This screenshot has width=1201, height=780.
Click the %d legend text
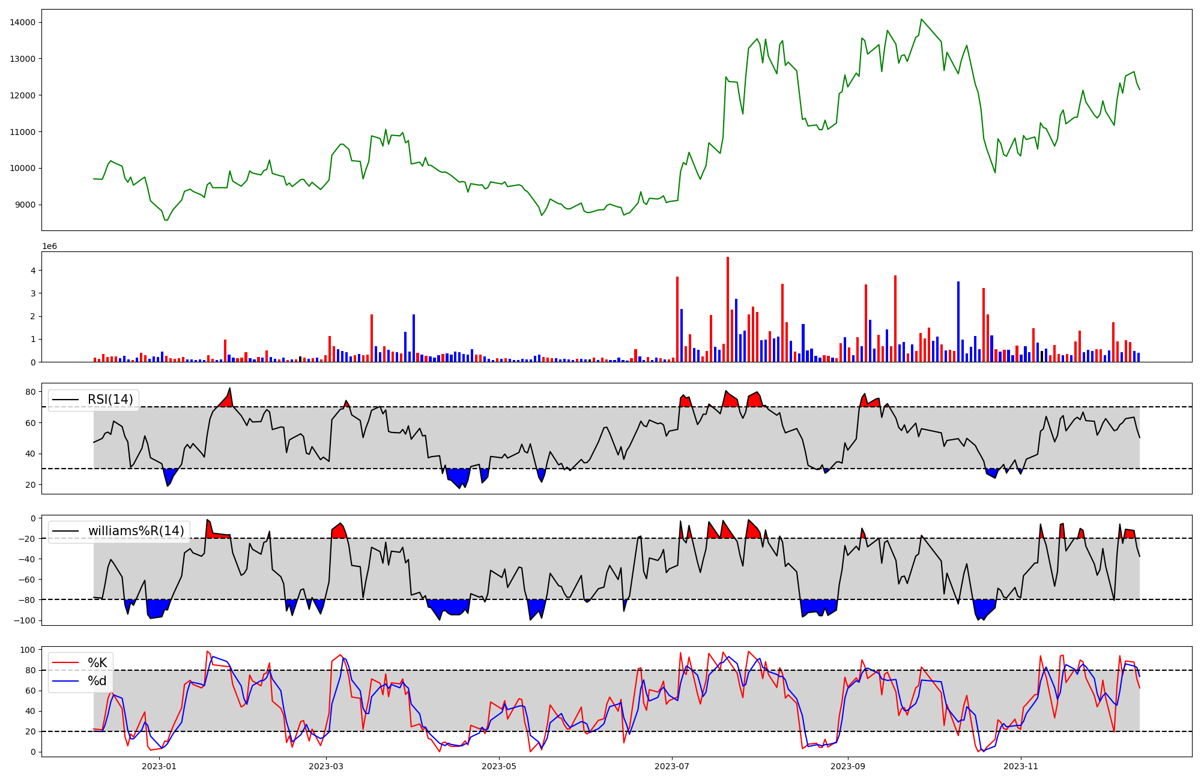[97, 681]
